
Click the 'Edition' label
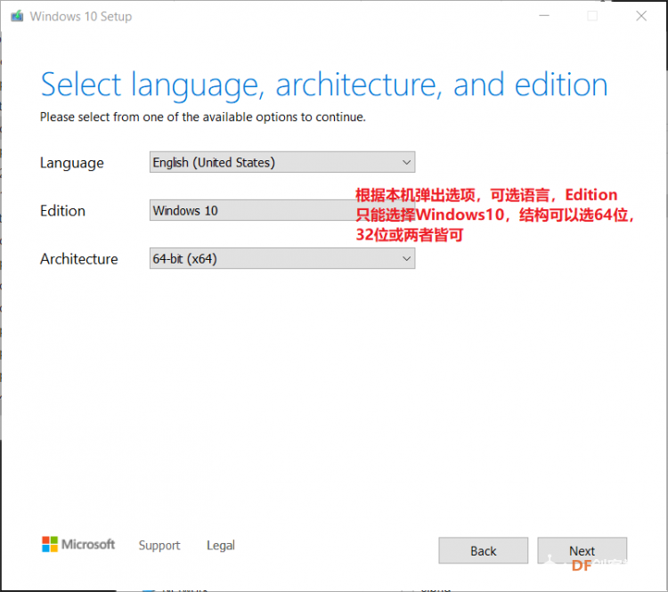tap(62, 211)
